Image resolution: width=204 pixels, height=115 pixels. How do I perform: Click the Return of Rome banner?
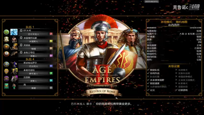102,92
